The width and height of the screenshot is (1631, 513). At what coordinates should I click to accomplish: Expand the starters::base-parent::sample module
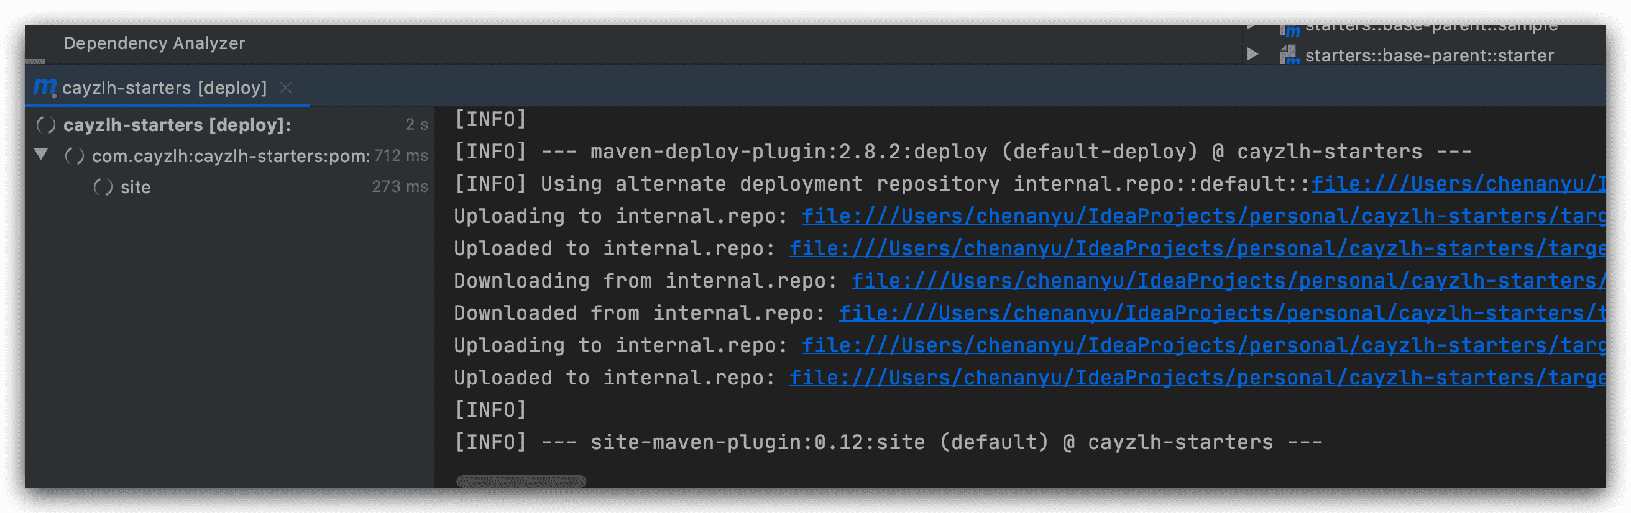[1252, 28]
